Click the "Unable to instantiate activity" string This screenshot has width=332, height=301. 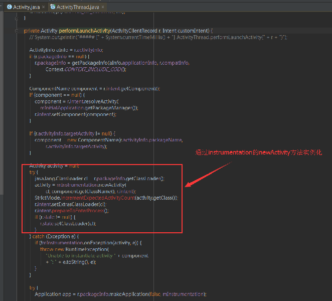[x=81, y=255]
